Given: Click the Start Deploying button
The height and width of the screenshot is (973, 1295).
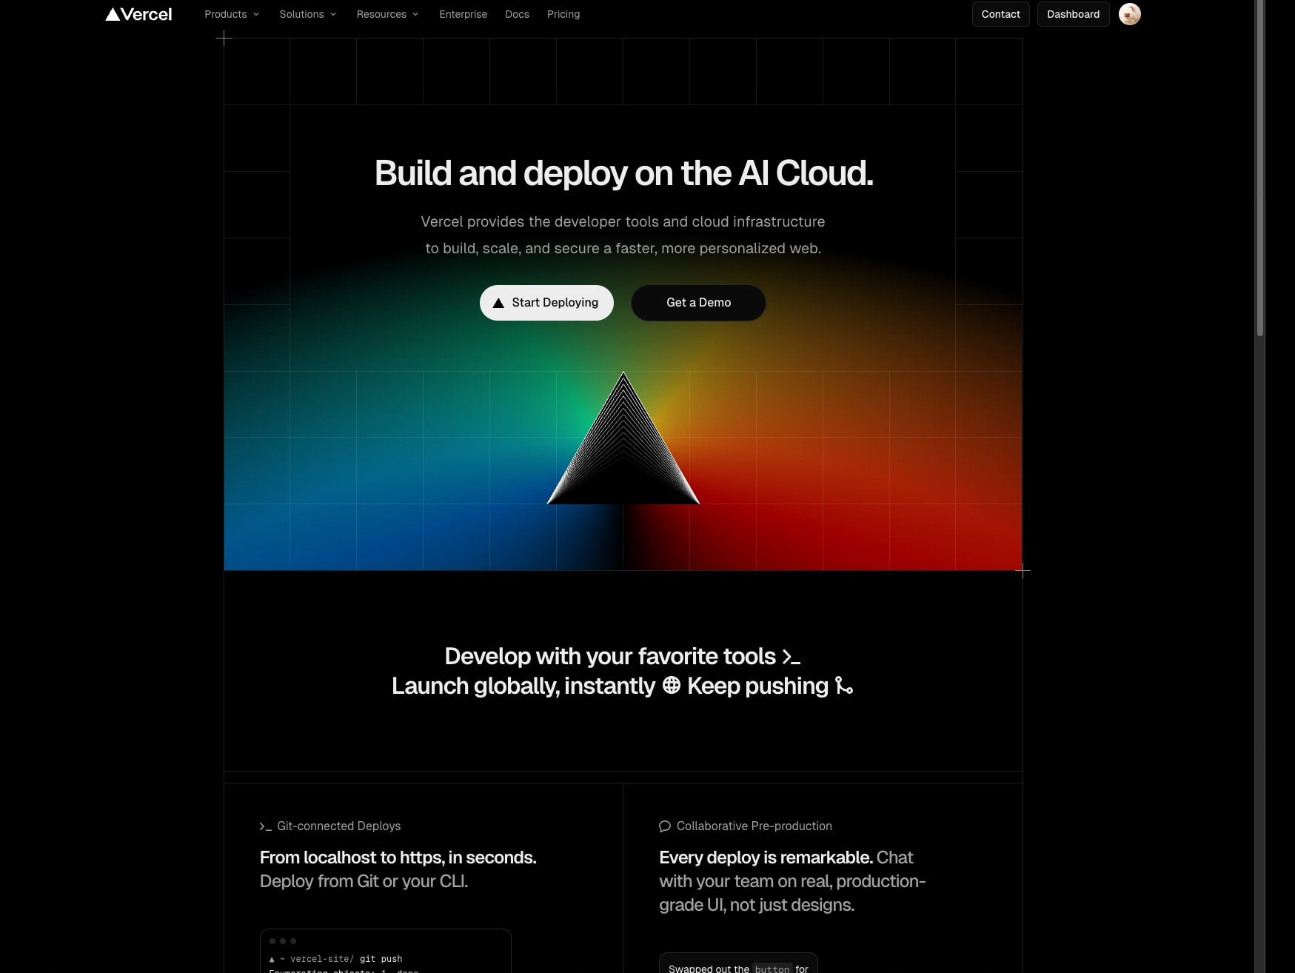Looking at the screenshot, I should point(546,303).
